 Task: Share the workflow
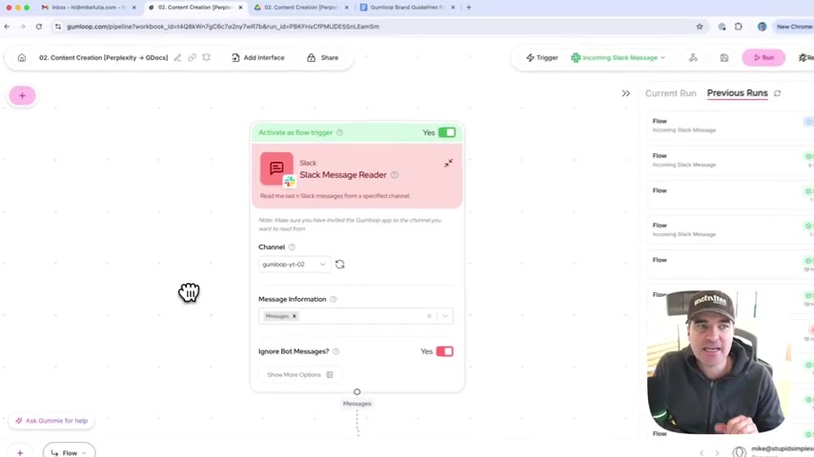[x=323, y=57]
